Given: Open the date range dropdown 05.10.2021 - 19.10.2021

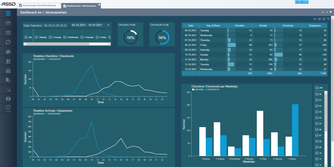Looking at the screenshot, I should pos(91,25).
